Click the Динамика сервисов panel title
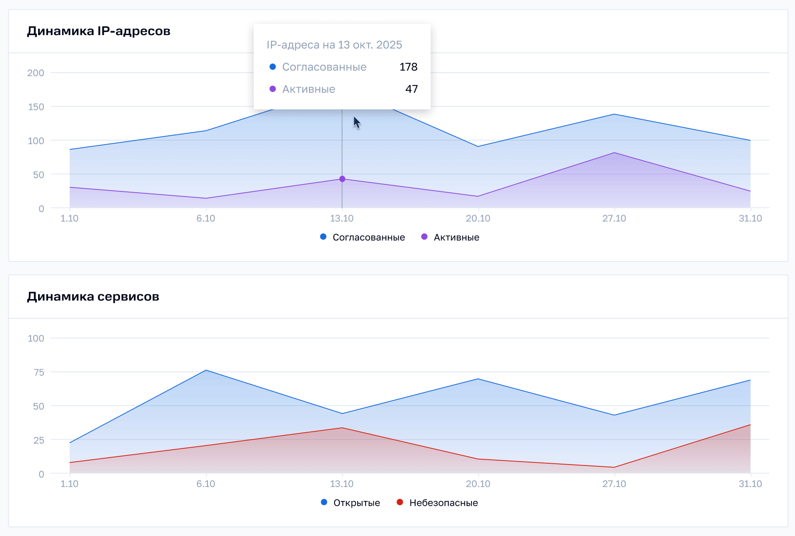The image size is (795, 536). 93,296
